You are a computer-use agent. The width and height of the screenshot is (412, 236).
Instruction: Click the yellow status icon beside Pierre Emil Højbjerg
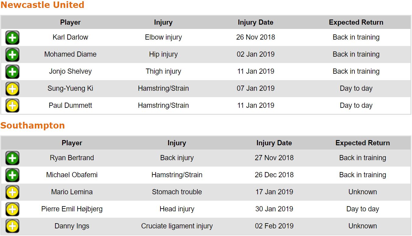point(12,210)
